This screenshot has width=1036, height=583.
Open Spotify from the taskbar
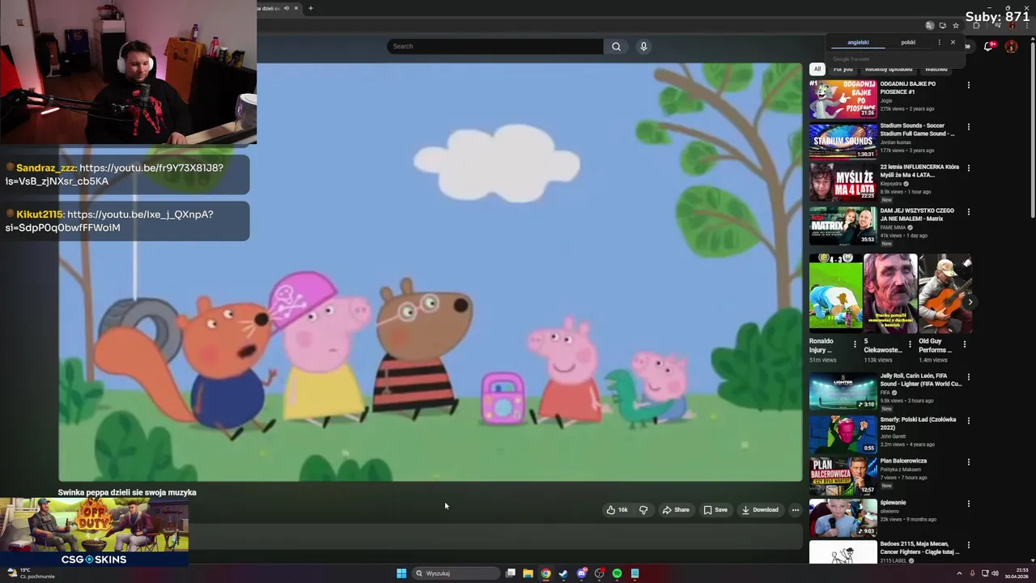(x=617, y=573)
